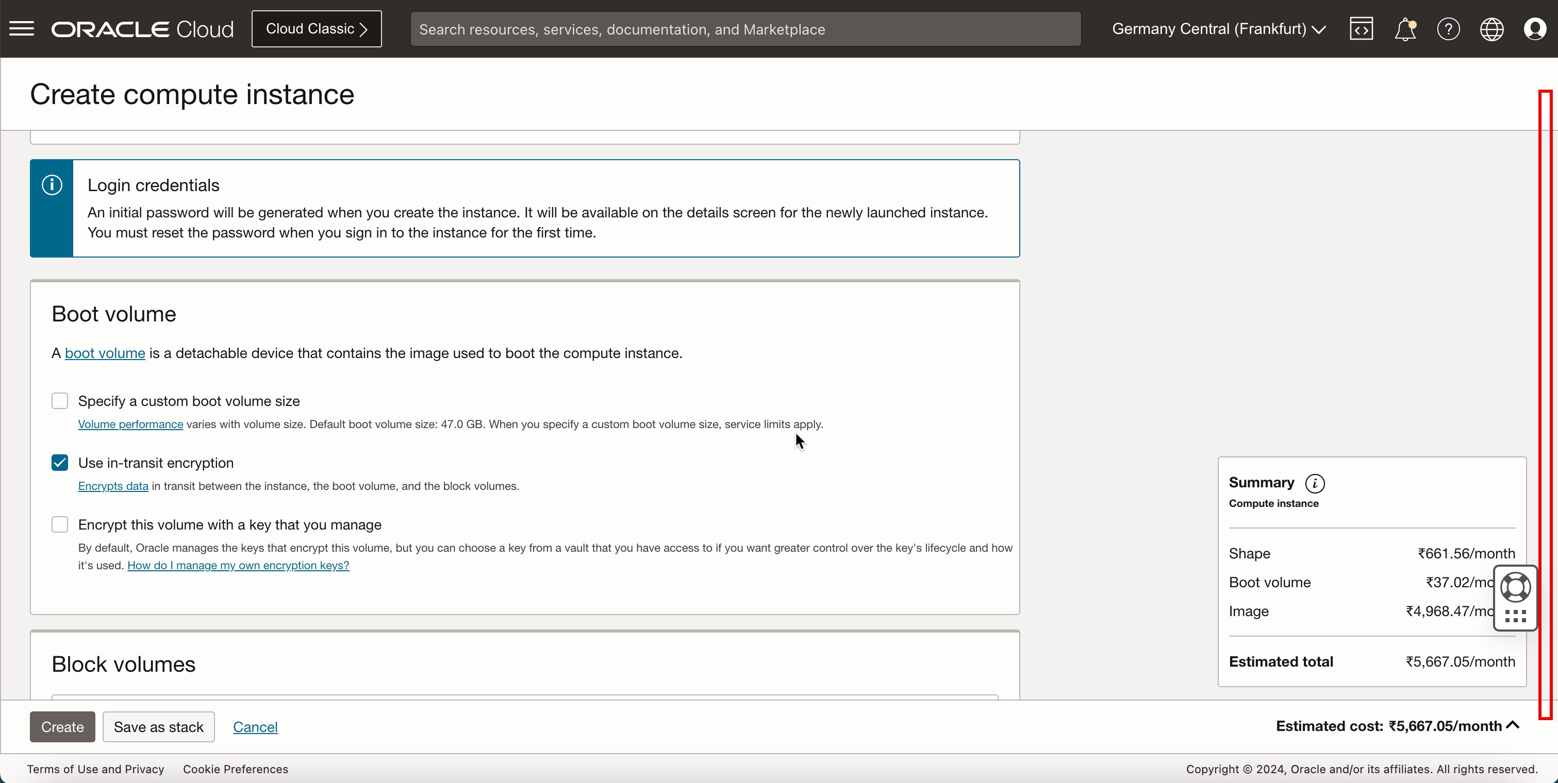The height and width of the screenshot is (783, 1558).
Task: Expand the Cloud Classic menu dropdown
Action: click(x=316, y=29)
